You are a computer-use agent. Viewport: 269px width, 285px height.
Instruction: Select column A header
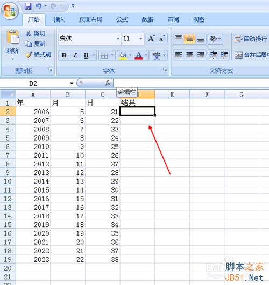pyautogui.click(x=33, y=94)
